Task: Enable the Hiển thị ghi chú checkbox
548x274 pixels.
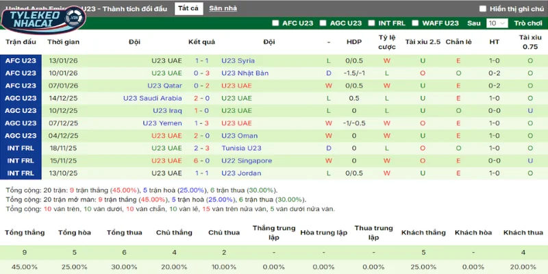Action: [484, 9]
